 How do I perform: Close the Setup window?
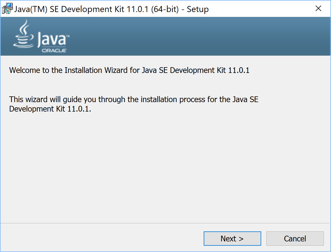(318, 9)
